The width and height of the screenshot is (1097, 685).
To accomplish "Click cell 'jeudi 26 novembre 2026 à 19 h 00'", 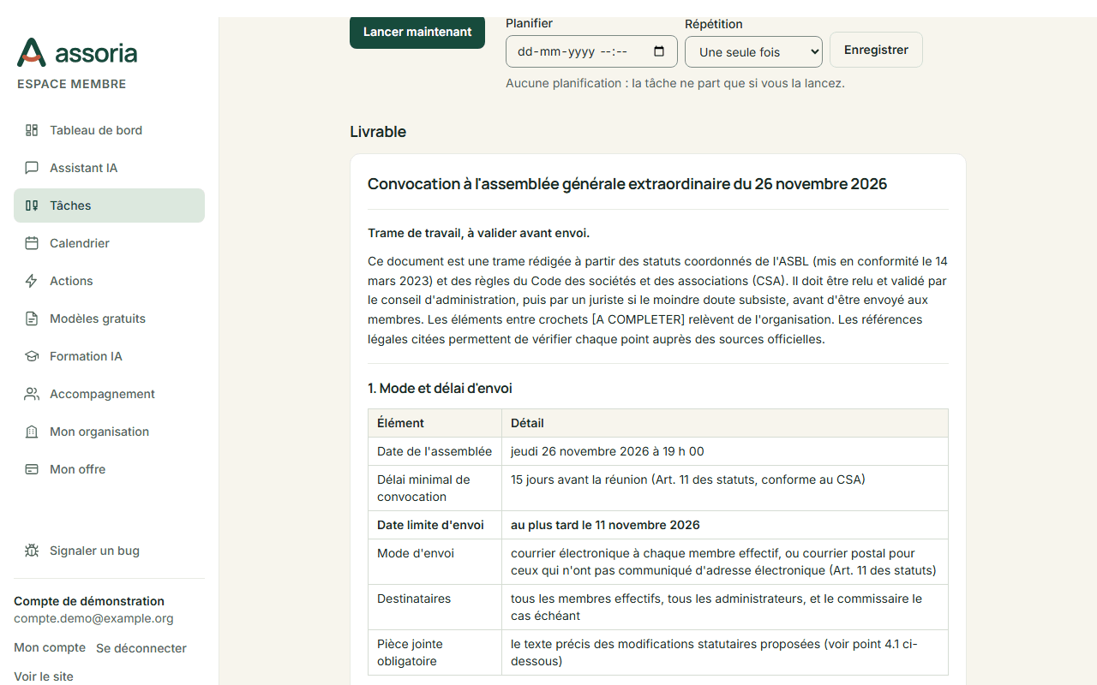I will click(725, 451).
